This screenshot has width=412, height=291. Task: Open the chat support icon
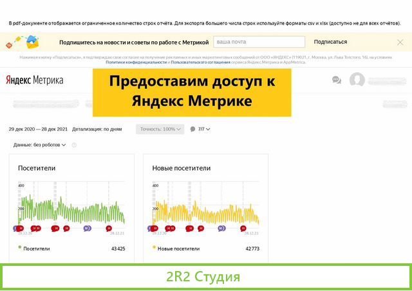click(x=337, y=80)
